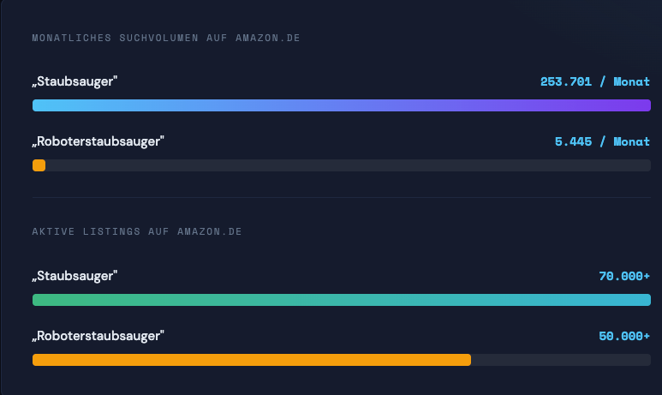Screen dimensions: 662x395
Task: Click orange fill of Roboterstaubsauger listings bar
Action: pos(248,360)
